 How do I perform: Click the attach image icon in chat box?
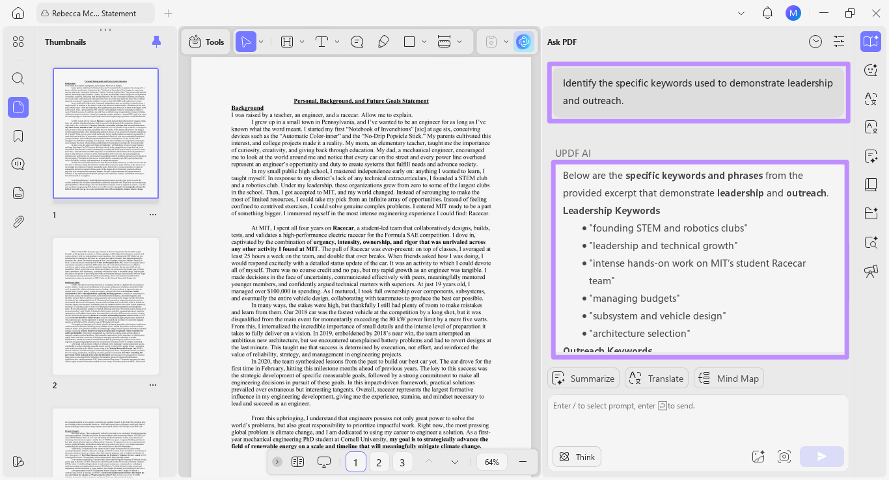pos(758,457)
